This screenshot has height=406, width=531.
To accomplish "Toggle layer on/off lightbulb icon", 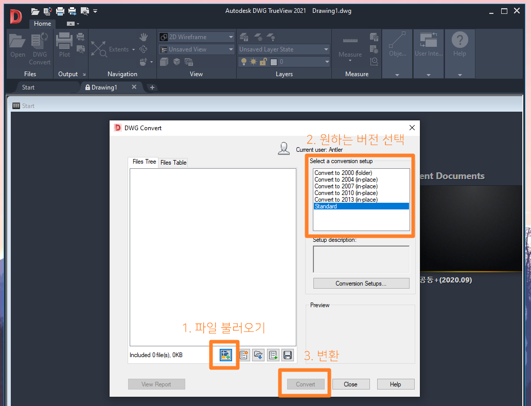I will (x=243, y=62).
